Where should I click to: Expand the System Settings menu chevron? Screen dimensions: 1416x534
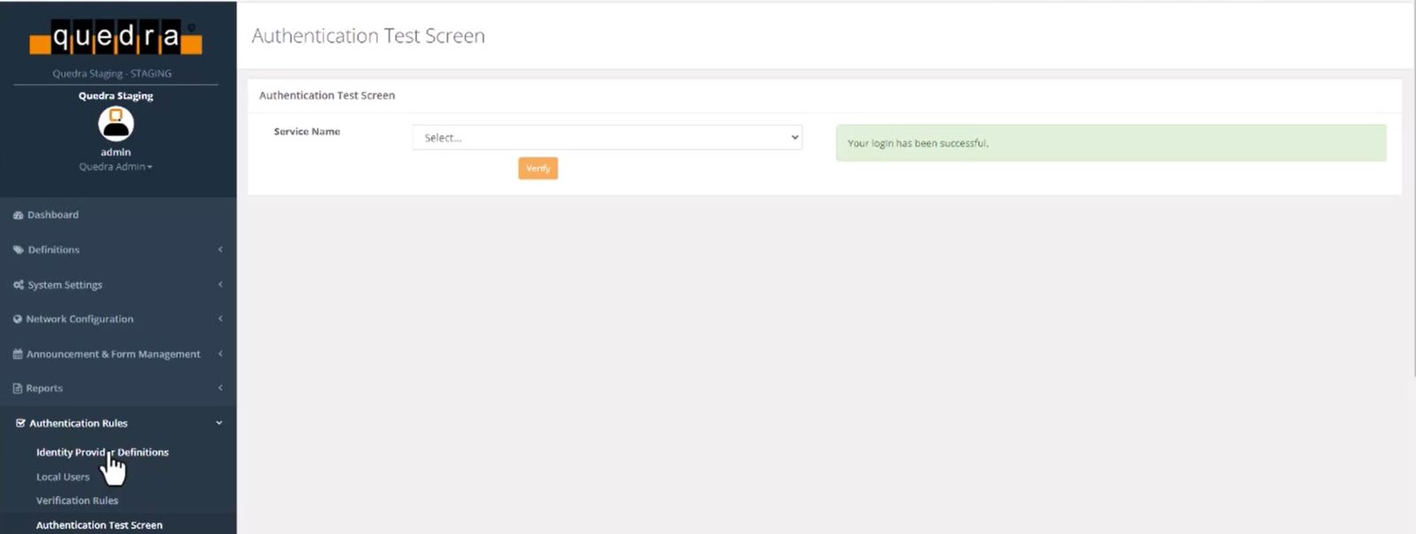click(219, 285)
